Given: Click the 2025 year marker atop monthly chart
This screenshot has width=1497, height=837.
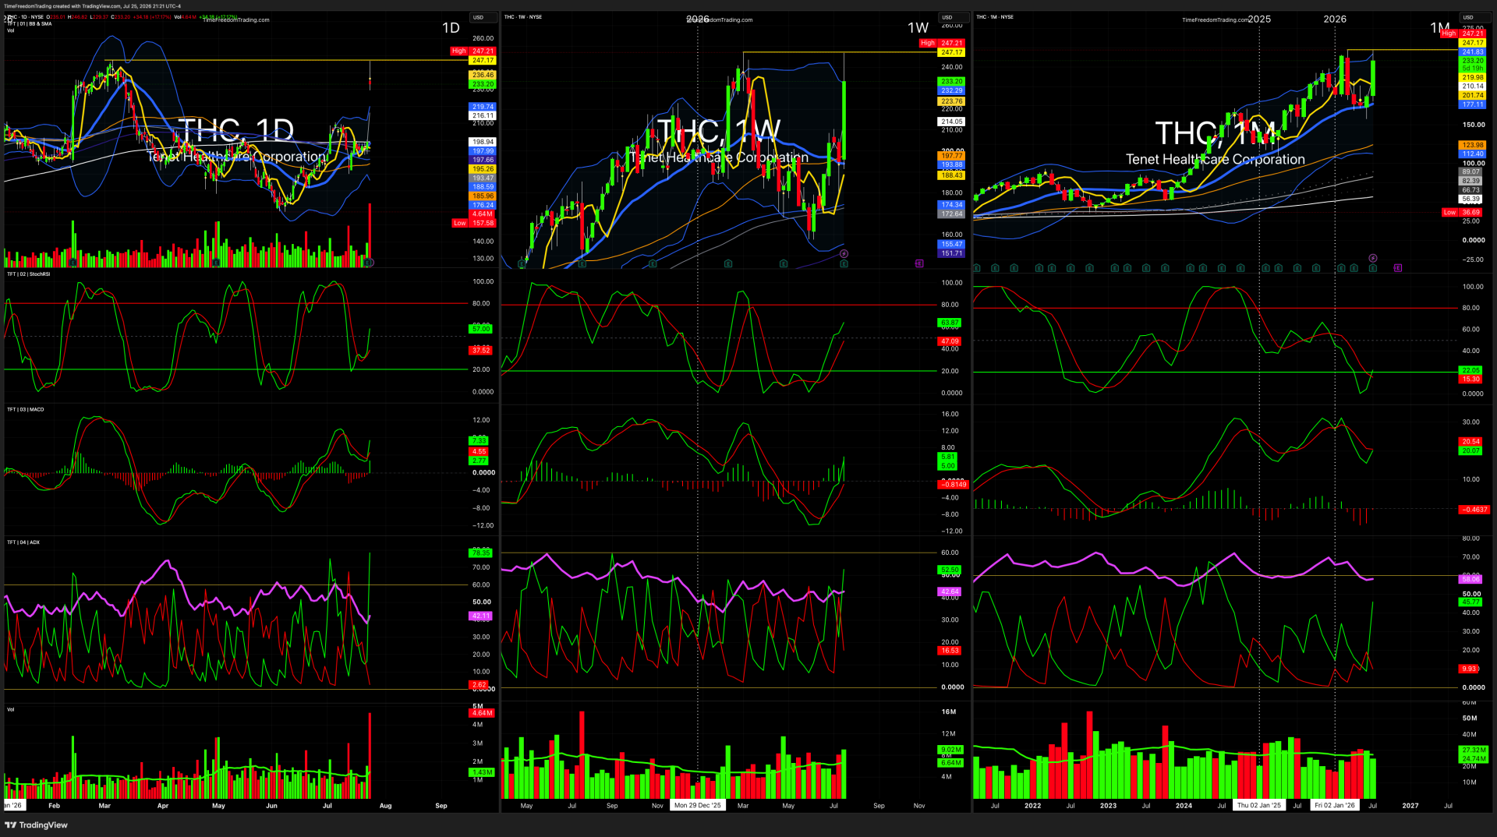Looking at the screenshot, I should click(x=1259, y=19).
